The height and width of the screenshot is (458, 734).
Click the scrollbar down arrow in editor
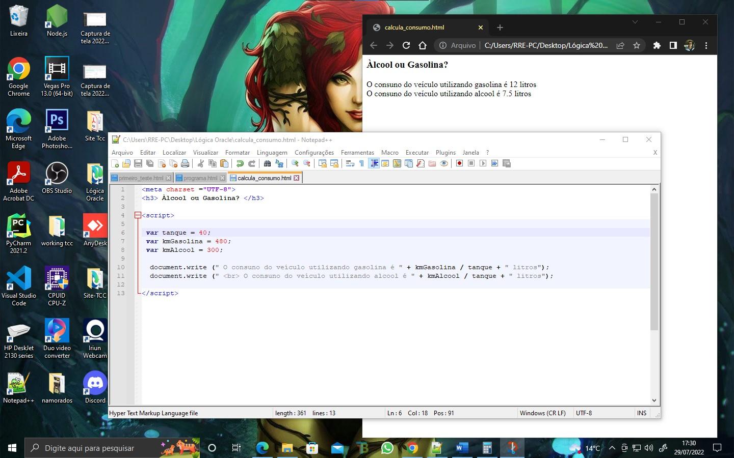pos(654,400)
